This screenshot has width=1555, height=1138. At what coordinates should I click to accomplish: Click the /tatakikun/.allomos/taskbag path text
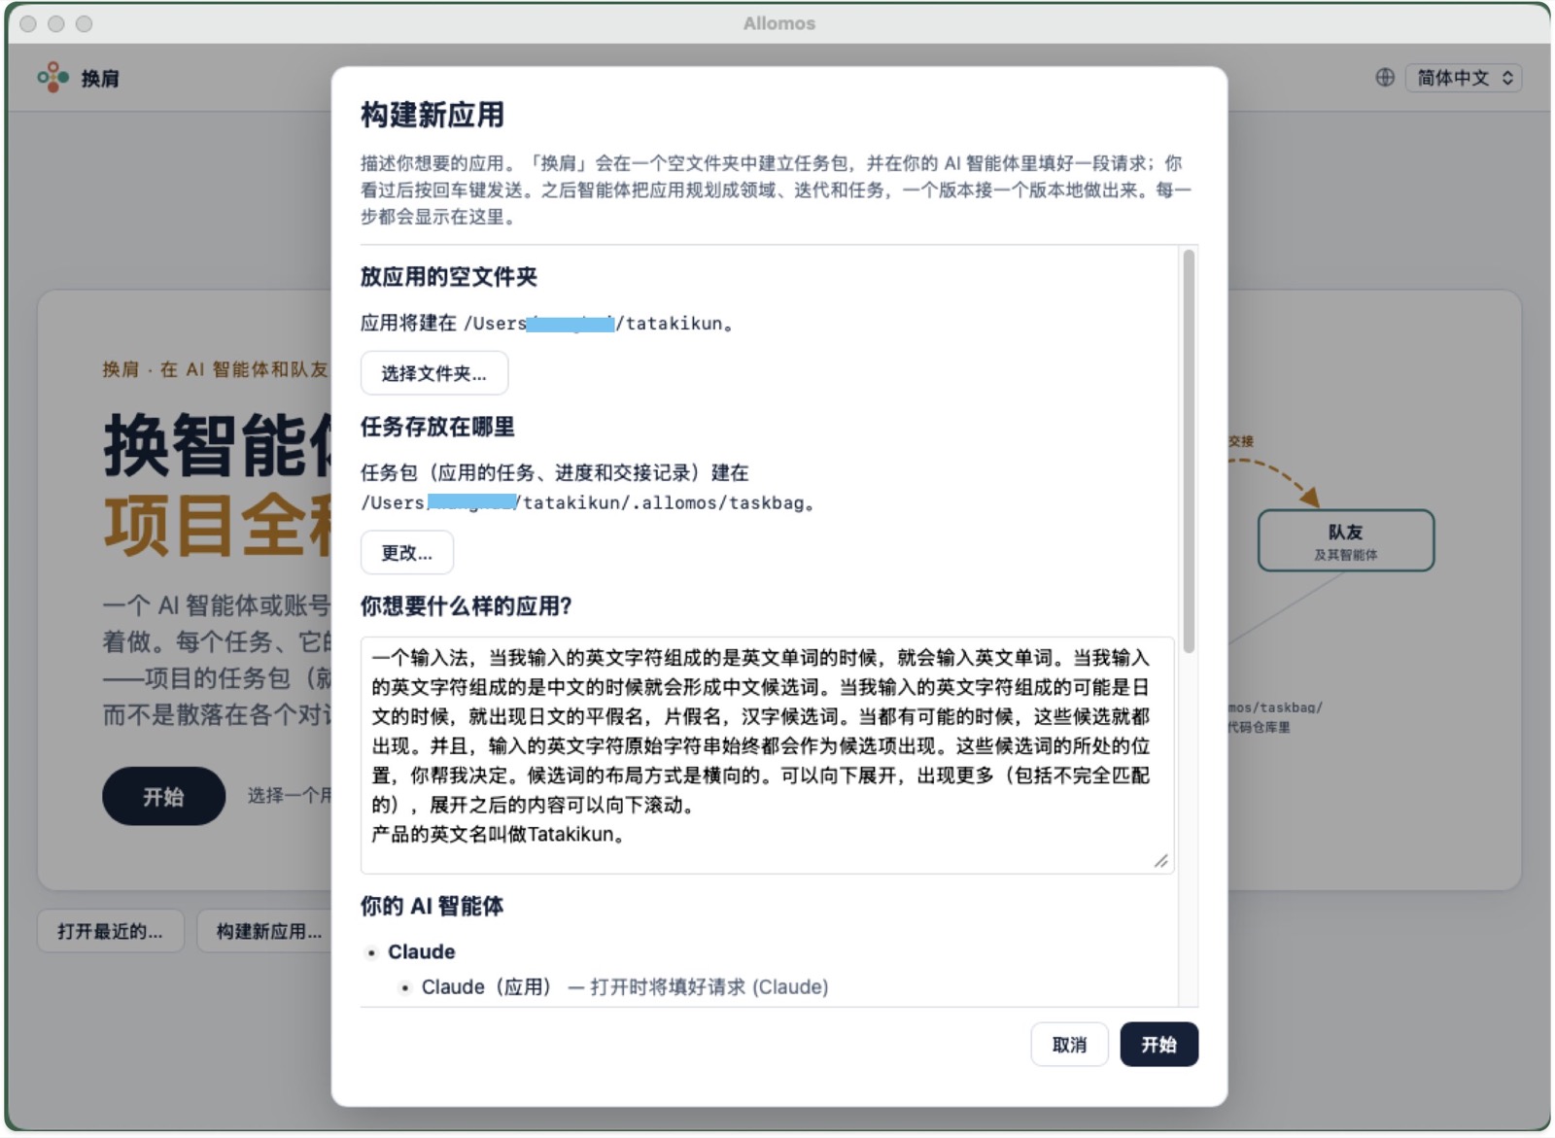pyautogui.click(x=660, y=502)
